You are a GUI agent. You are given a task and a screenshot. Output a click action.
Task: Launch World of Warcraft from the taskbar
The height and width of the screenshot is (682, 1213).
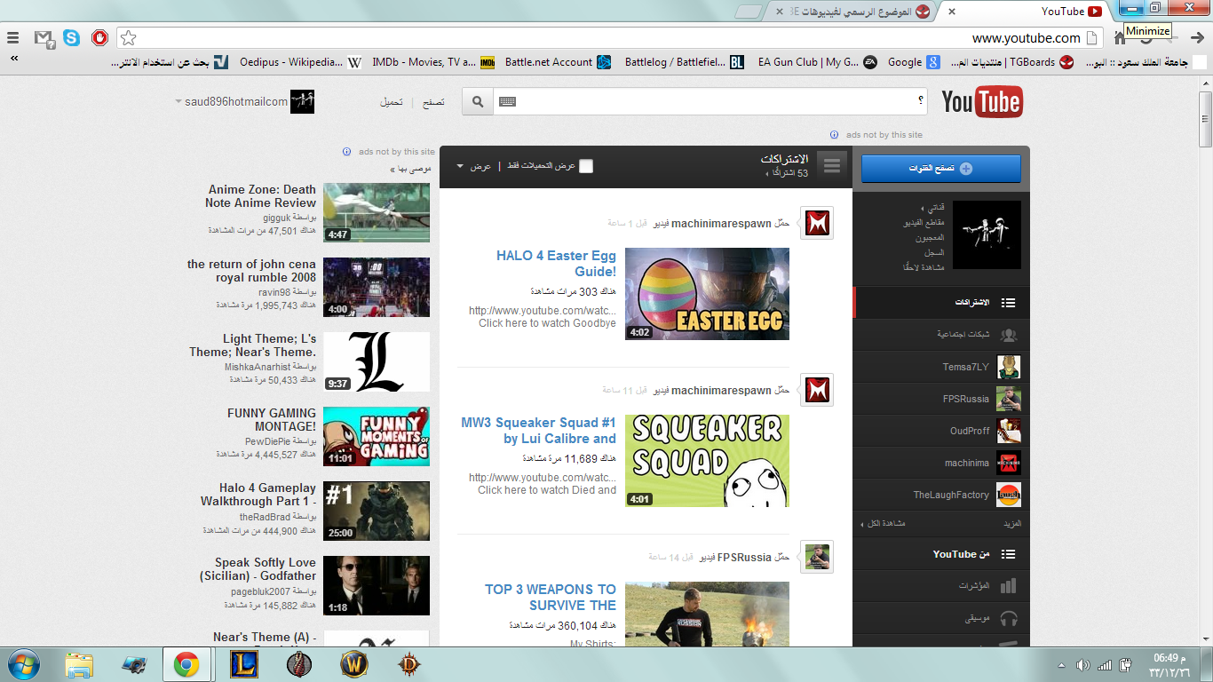coord(354,664)
